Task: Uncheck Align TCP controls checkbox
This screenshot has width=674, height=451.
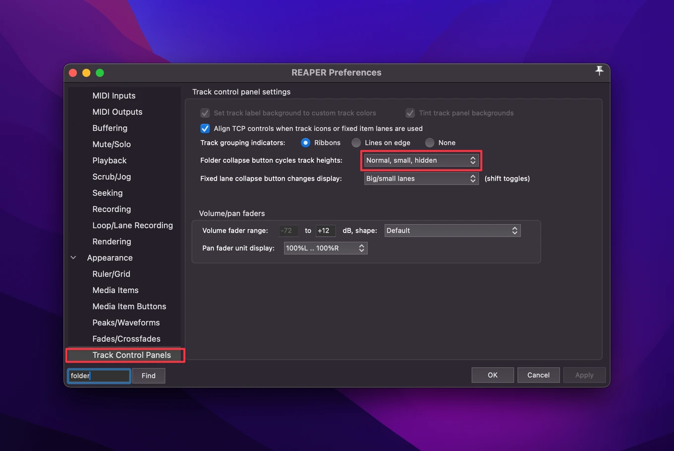Action: tap(205, 129)
